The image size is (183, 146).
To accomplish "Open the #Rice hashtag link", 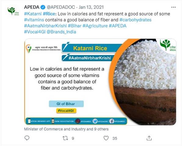I will 49,14.
